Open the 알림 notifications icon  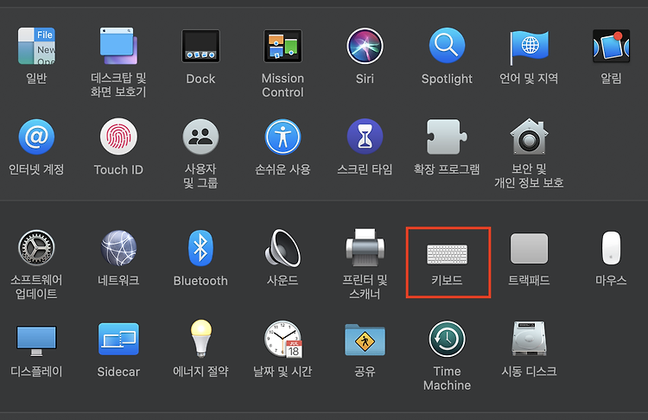click(611, 46)
